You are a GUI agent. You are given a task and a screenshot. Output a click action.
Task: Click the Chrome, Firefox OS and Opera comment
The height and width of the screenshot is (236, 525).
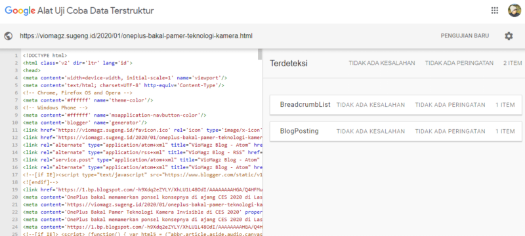coord(77,92)
